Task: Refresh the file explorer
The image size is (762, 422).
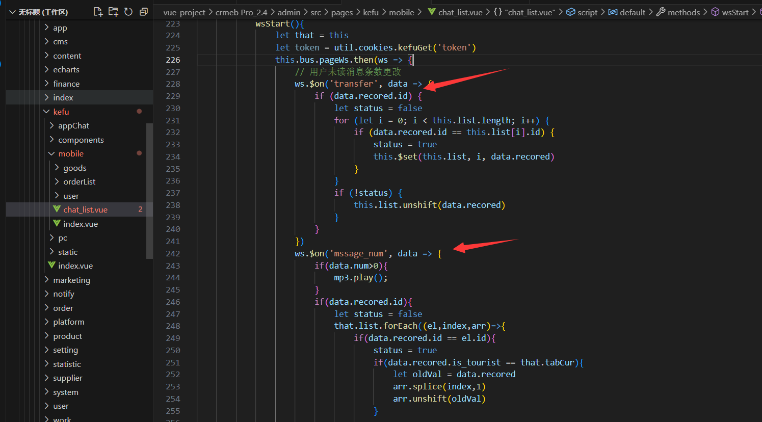Action: coord(128,12)
